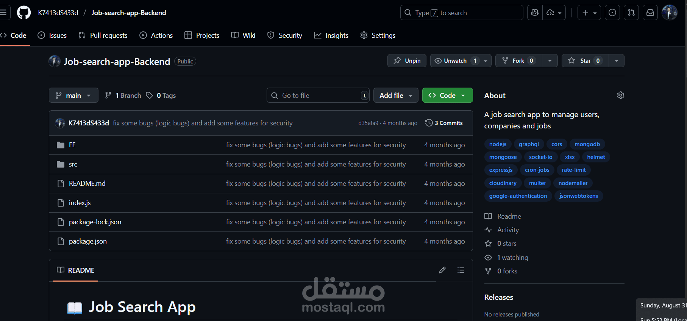
Task: Open the Projects tab
Action: pos(202,35)
